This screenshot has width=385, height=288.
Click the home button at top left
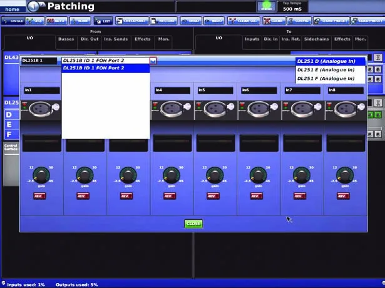13,9
